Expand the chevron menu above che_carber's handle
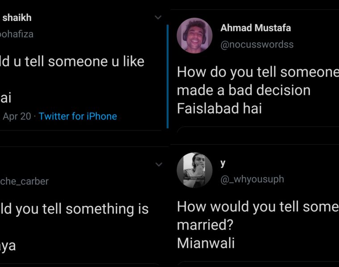Screen dimensions: 339x267 158,165
